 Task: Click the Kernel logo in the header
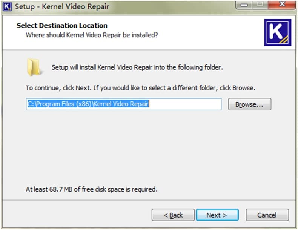point(277,33)
